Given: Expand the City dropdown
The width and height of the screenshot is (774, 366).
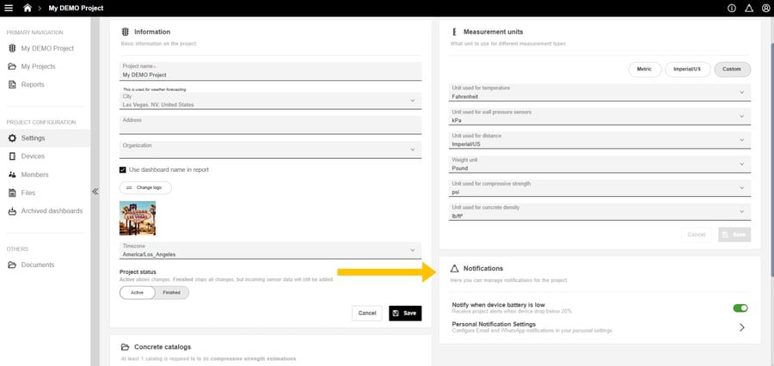Looking at the screenshot, I should pos(412,101).
